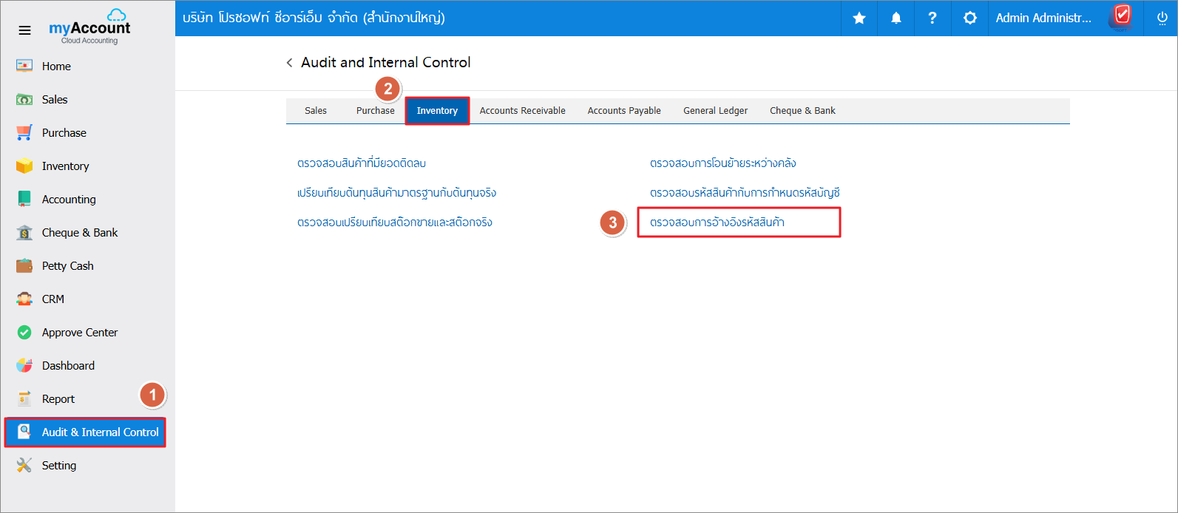This screenshot has width=1178, height=513.
Task: Open ตรวจสอบสินค้าที่มียอดติดลบ link
Action: tap(362, 163)
